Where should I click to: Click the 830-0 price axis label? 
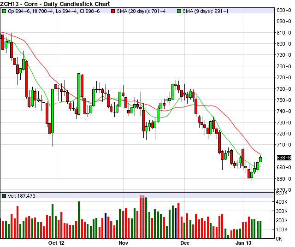point(284,10)
